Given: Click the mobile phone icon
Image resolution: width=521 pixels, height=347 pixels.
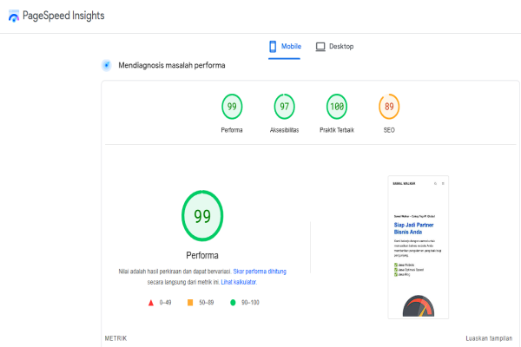Looking at the screenshot, I should pyautogui.click(x=273, y=47).
